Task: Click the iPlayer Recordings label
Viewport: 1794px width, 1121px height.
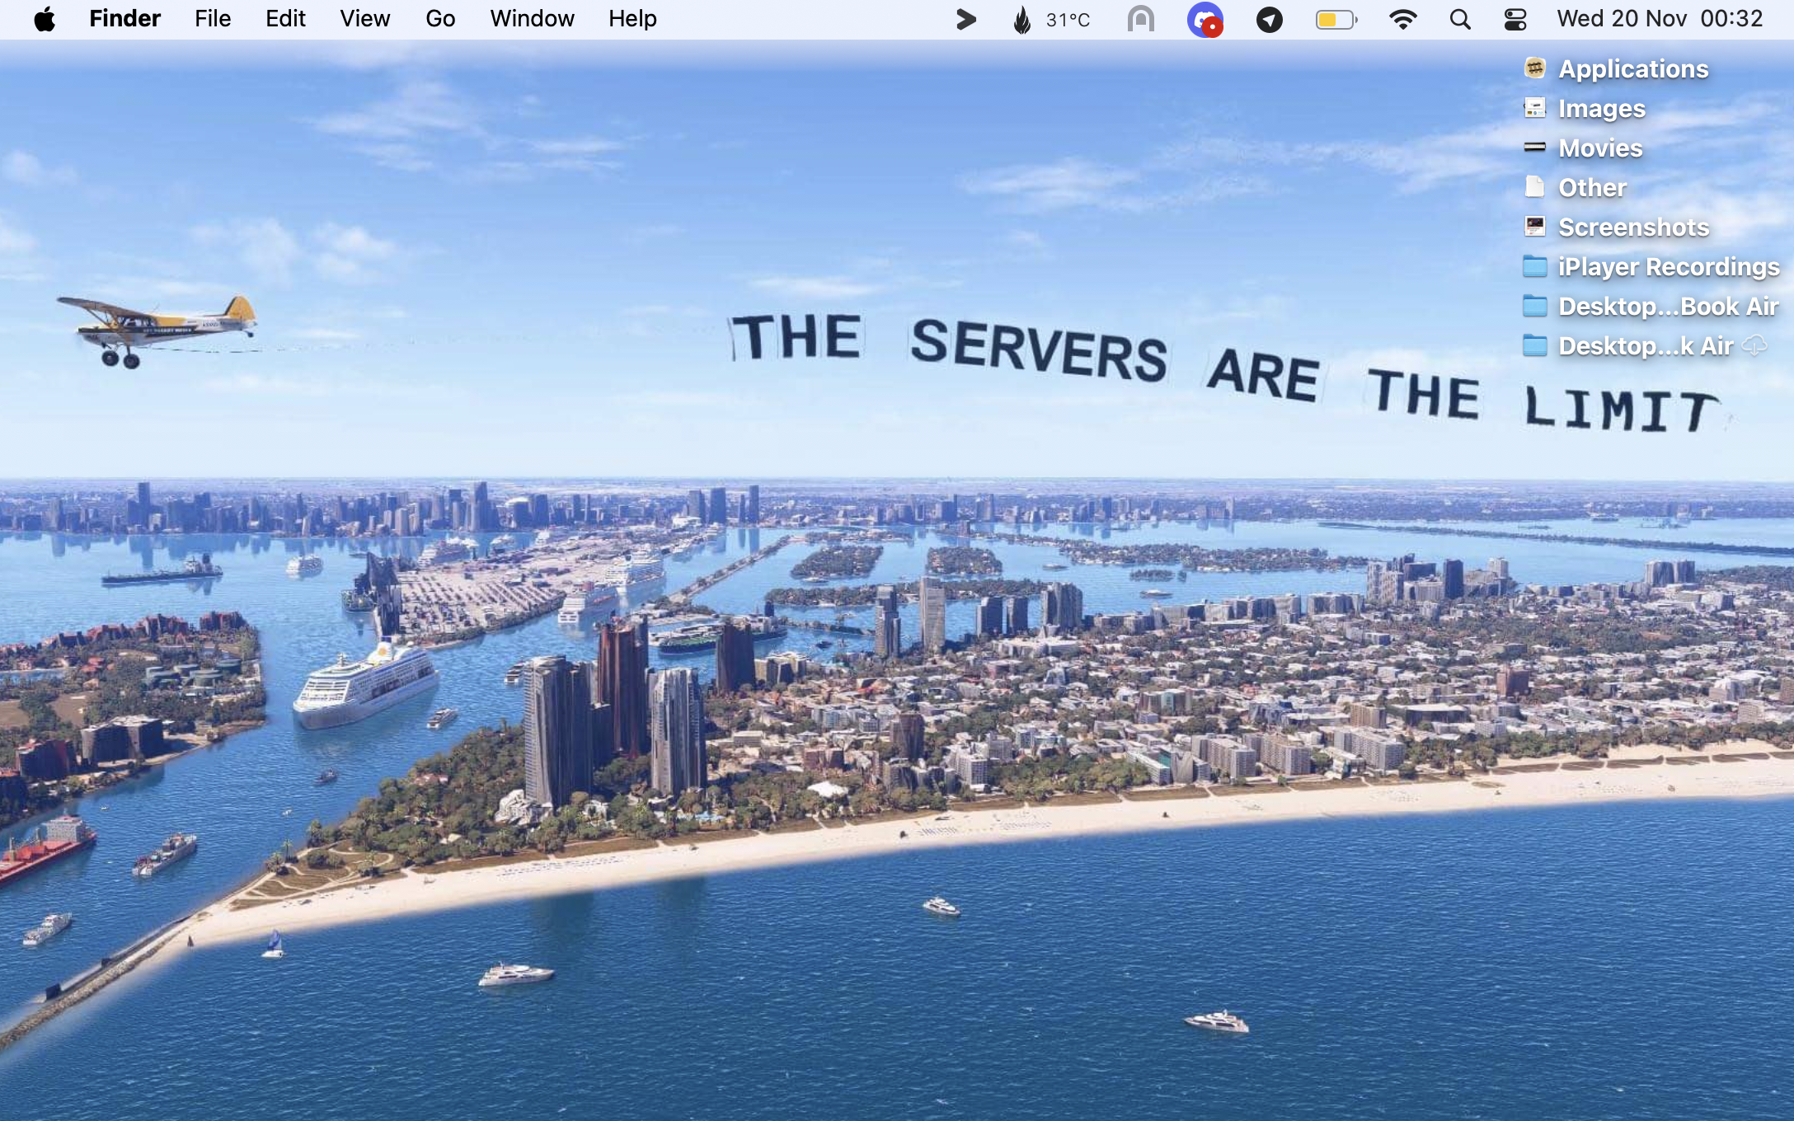Action: point(1669,266)
